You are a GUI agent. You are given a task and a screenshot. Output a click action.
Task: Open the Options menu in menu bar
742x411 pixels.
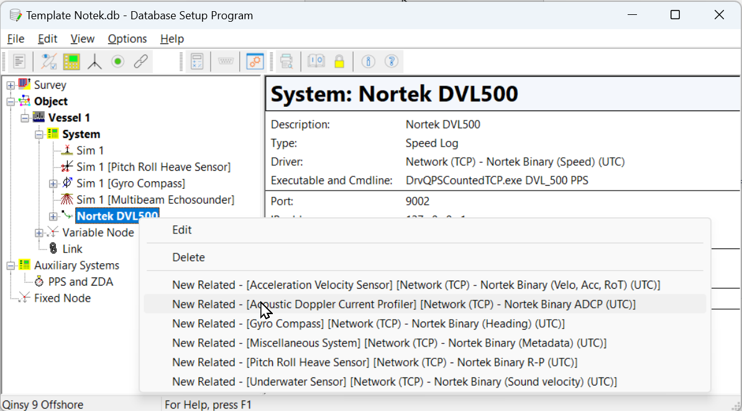127,38
